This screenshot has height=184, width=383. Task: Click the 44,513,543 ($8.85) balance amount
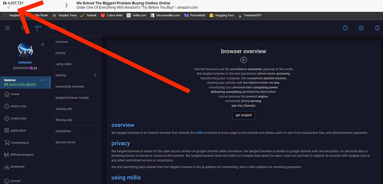coord(20,85)
